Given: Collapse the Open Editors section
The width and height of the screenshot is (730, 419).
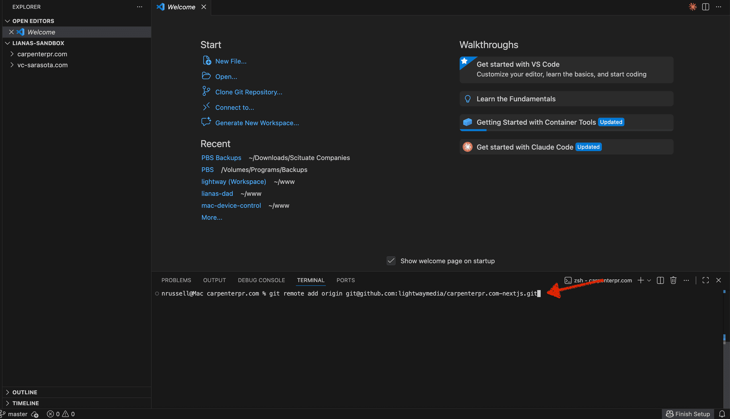Looking at the screenshot, I should (x=7, y=21).
